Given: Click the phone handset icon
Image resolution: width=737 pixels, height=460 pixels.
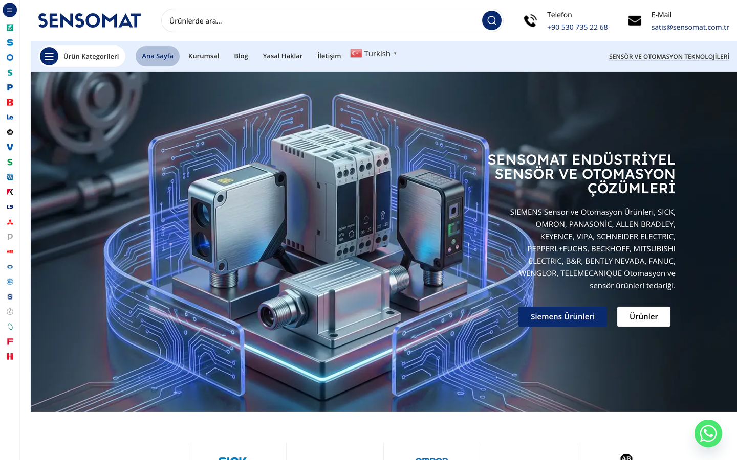Looking at the screenshot, I should click(x=530, y=20).
